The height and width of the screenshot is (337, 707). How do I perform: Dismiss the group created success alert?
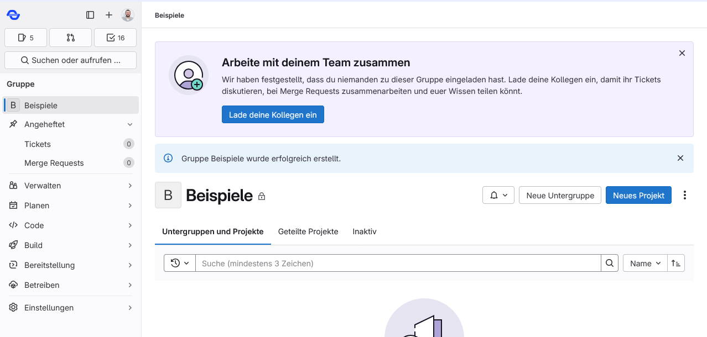(x=680, y=158)
